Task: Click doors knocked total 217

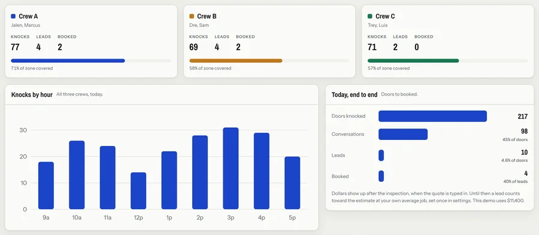Action: (x=522, y=116)
